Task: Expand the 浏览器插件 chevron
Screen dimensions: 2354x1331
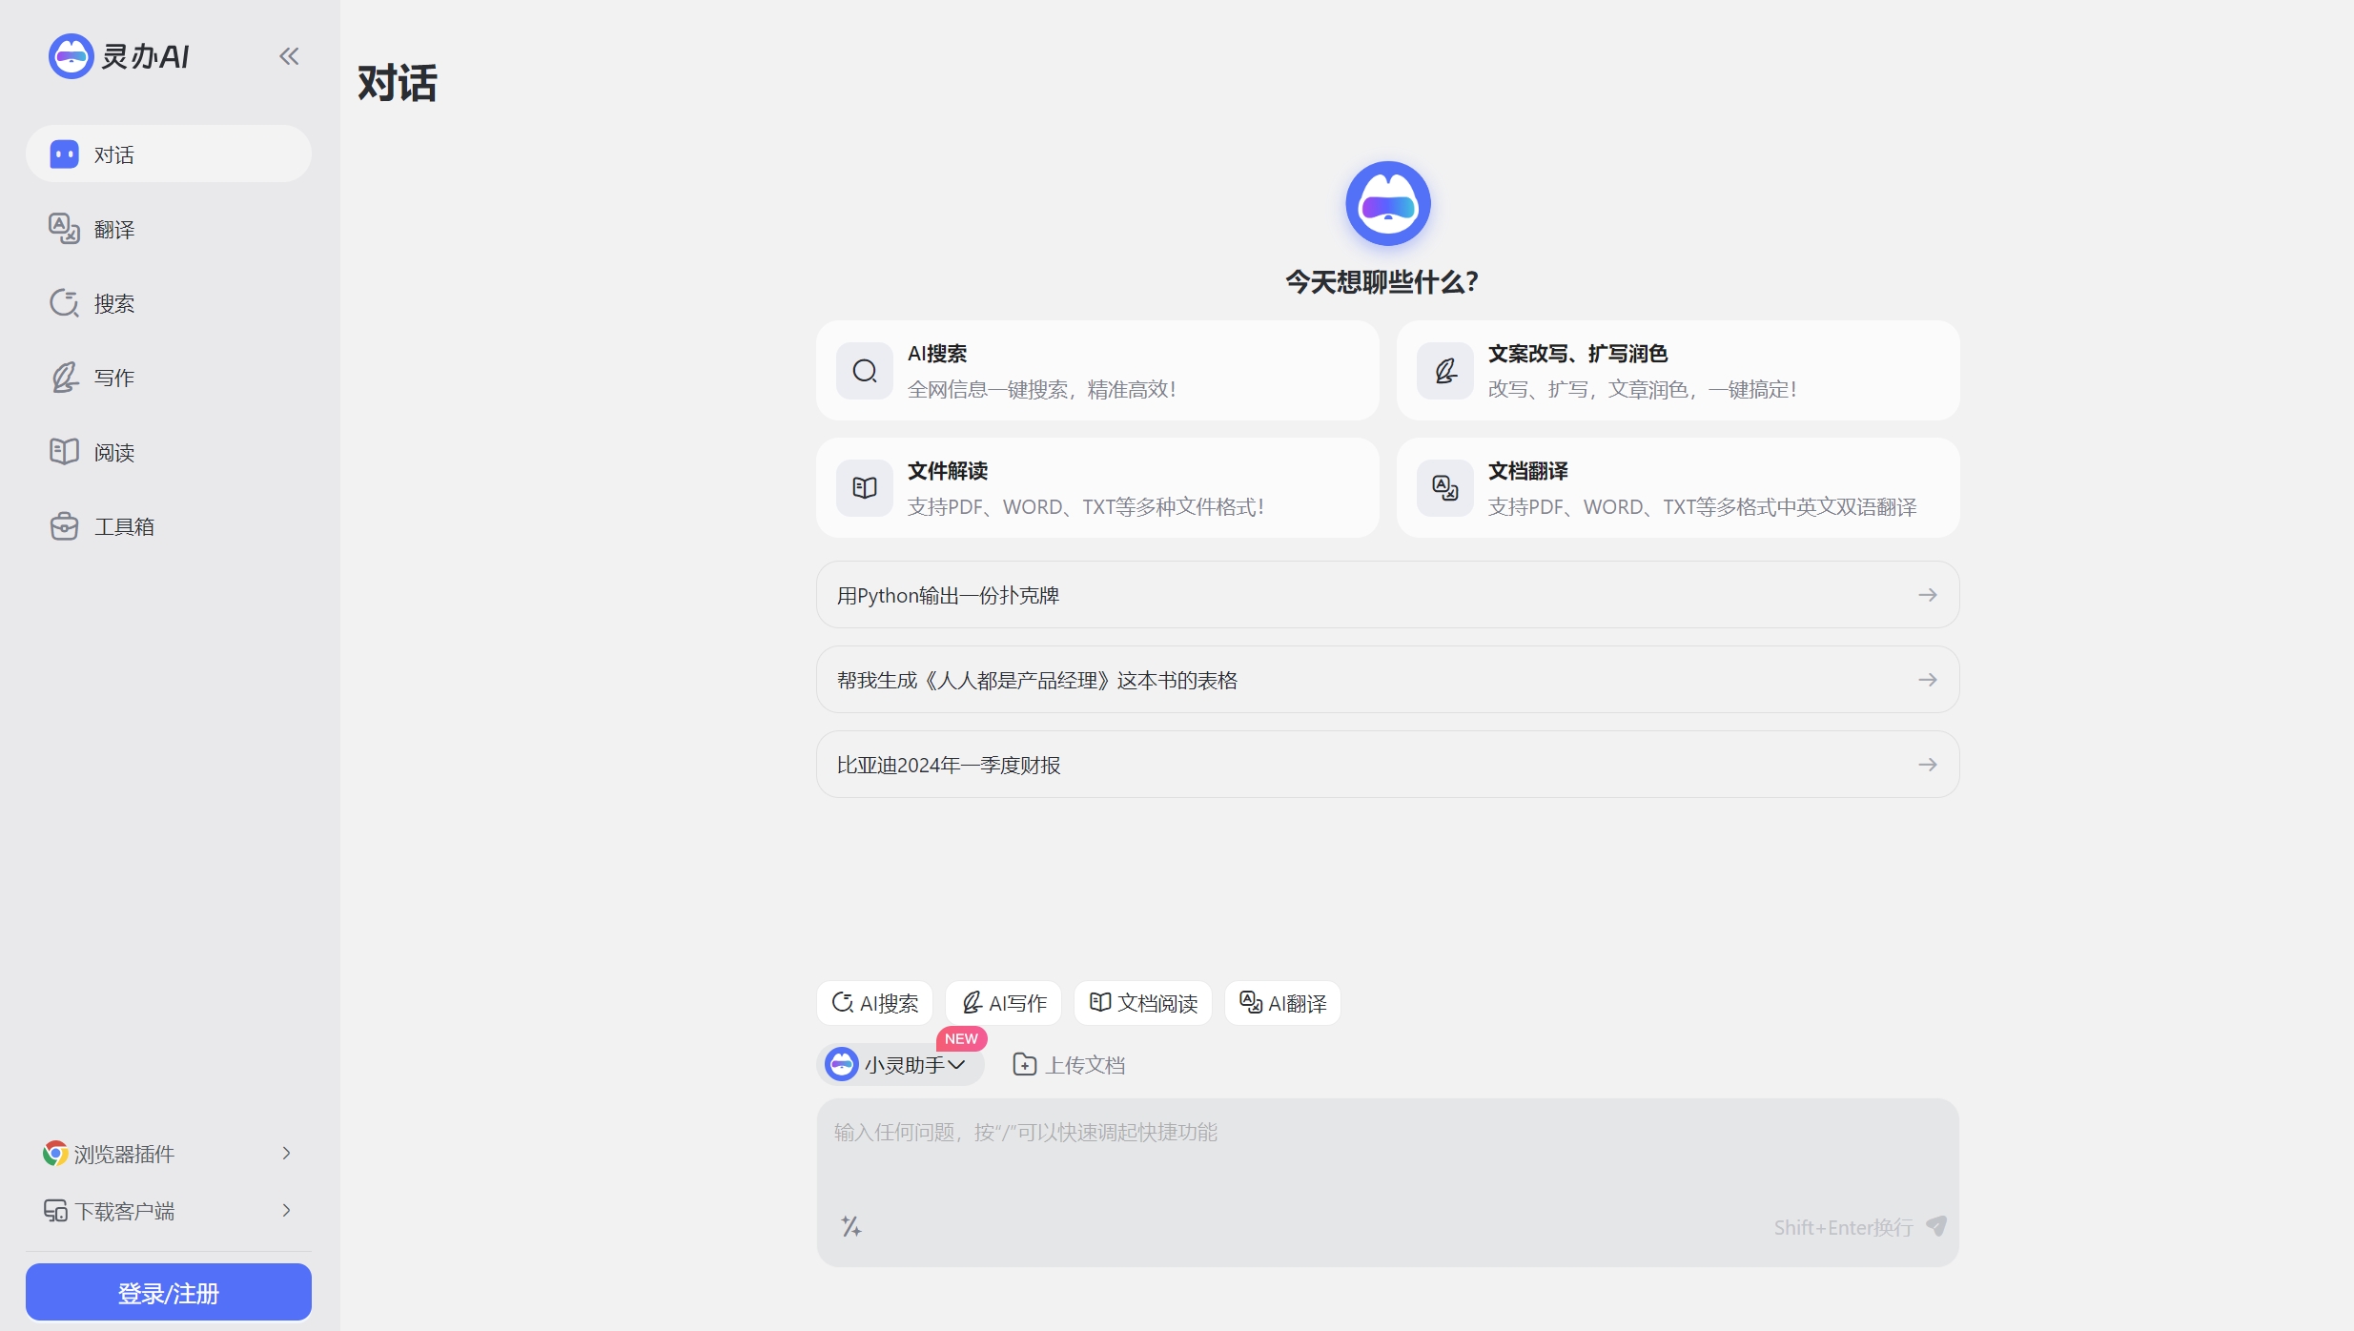Action: (x=286, y=1154)
